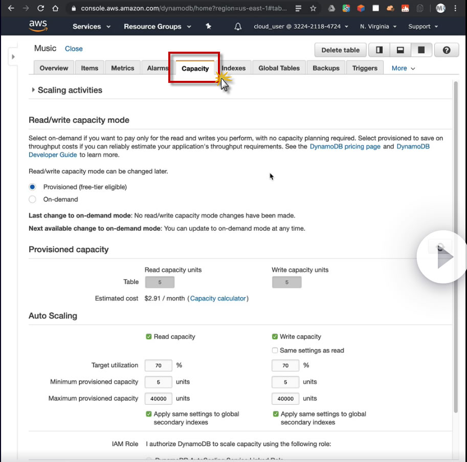Open the notifications bell
467x462 pixels.
pos(238,27)
